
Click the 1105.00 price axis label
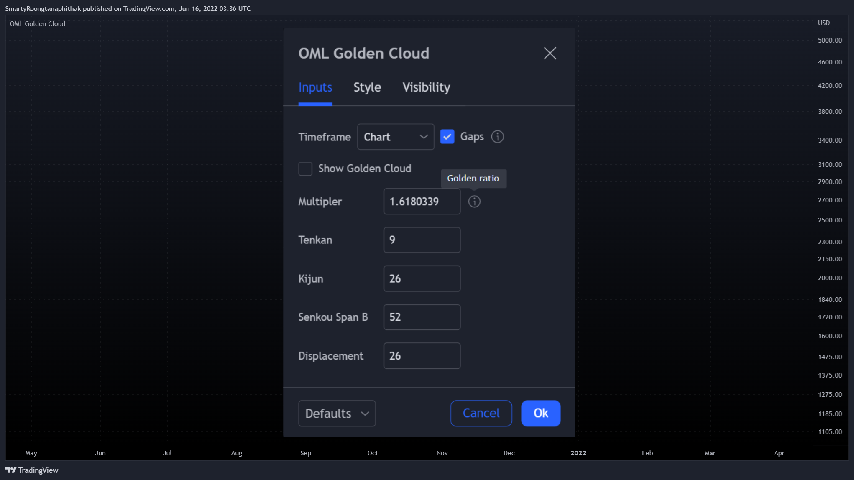tap(830, 432)
